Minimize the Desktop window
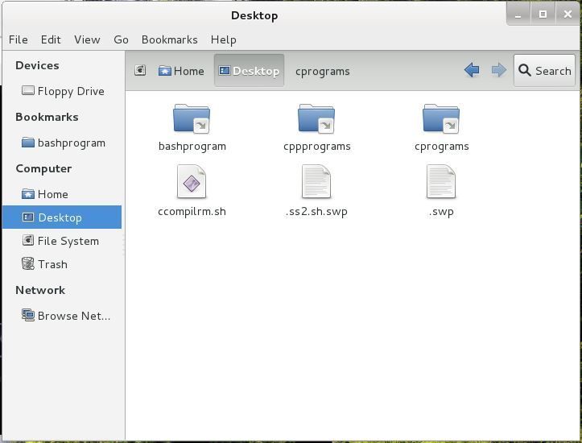 point(518,14)
